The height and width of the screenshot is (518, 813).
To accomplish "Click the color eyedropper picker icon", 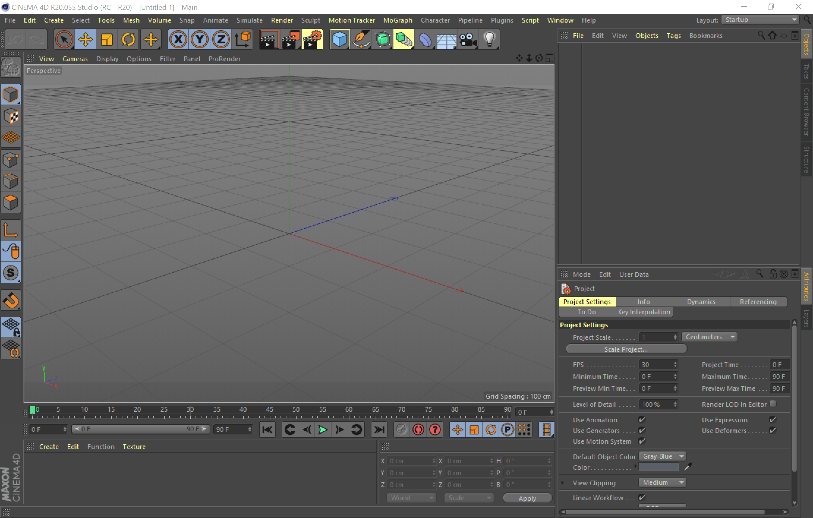I will (x=688, y=467).
